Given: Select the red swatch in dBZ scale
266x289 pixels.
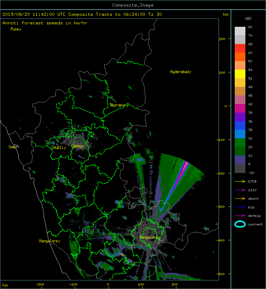Looking at the screenshot, I should (x=240, y=48).
